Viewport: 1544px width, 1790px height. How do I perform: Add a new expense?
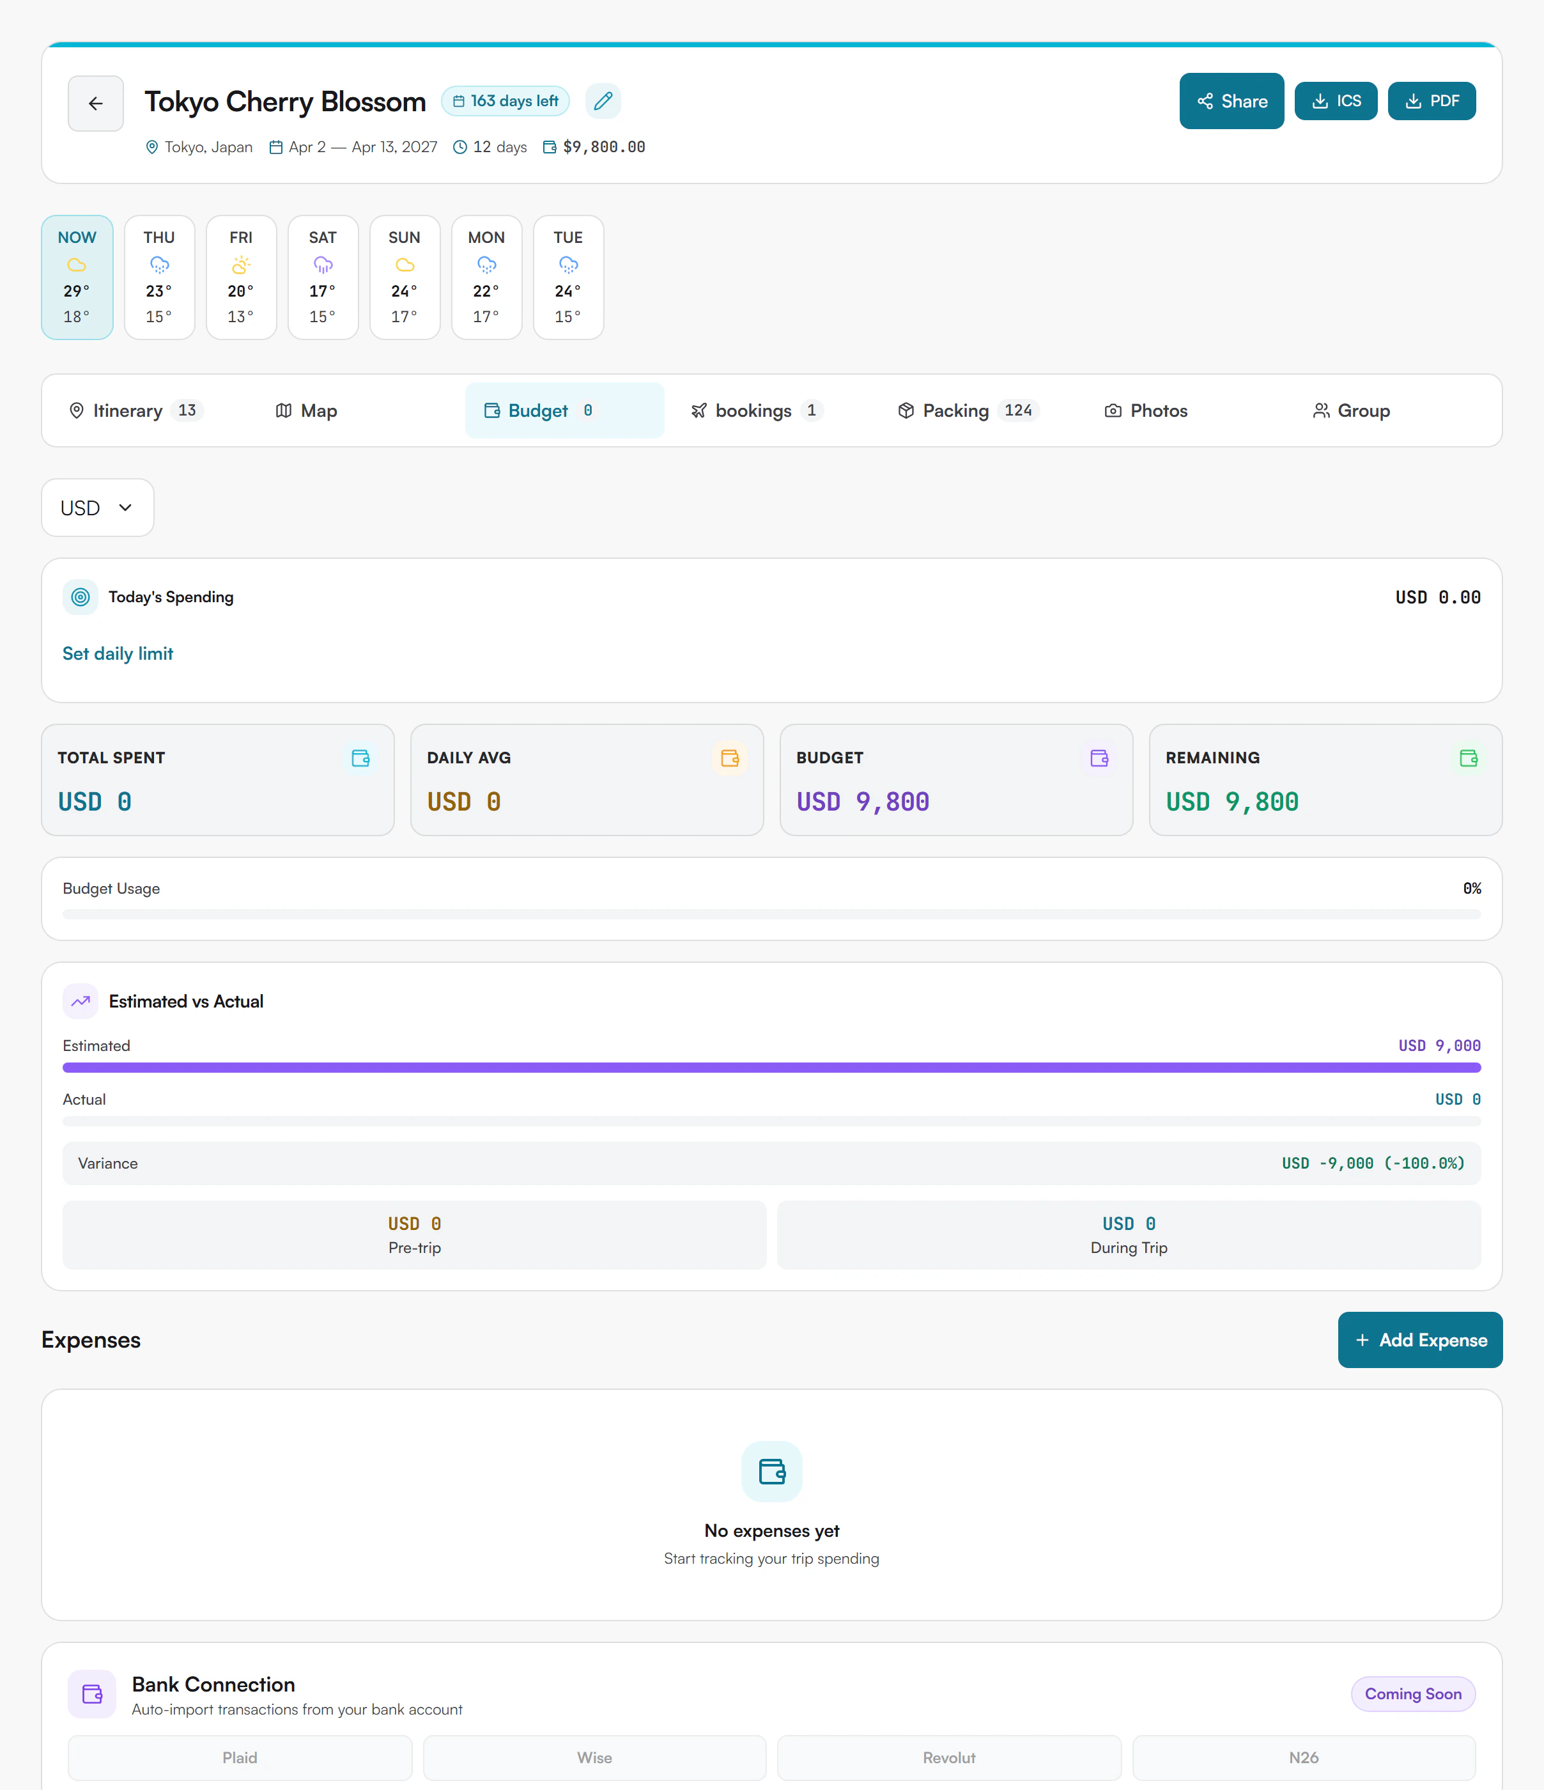point(1419,1340)
